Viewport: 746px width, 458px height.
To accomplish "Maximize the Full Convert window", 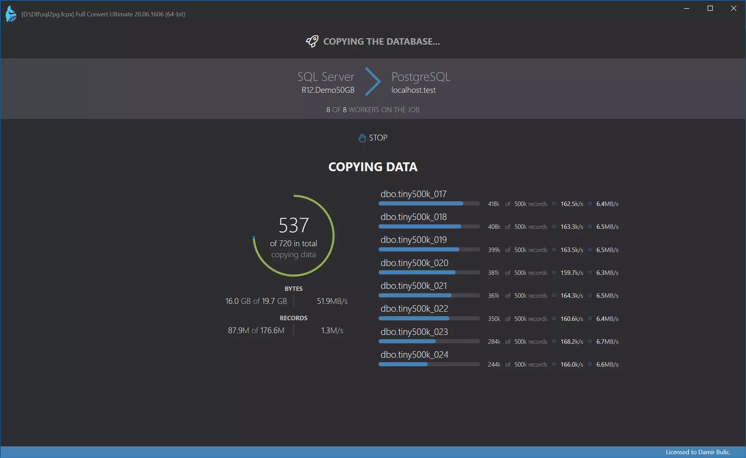I will pos(710,9).
